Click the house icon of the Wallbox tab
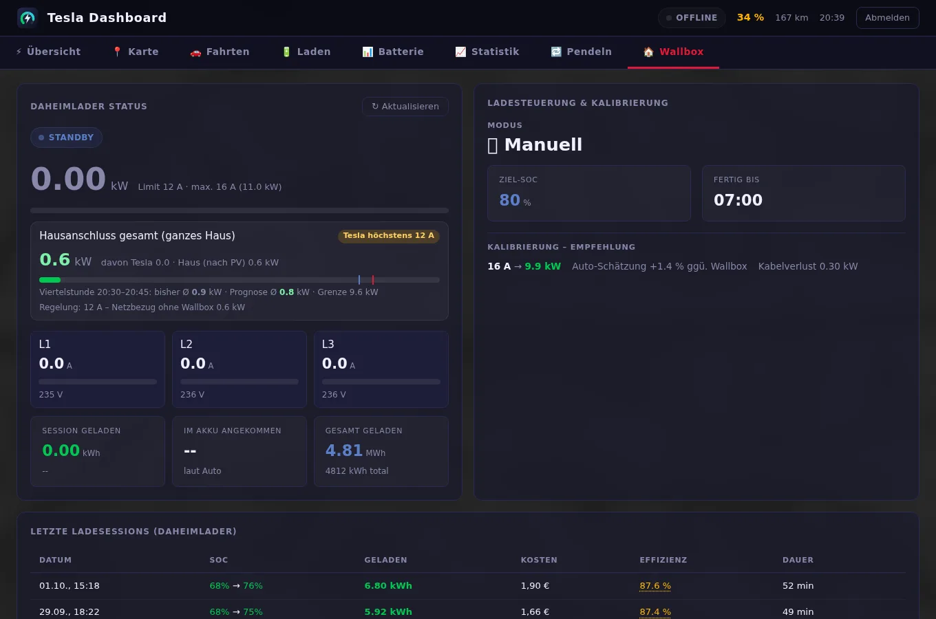Image resolution: width=936 pixels, height=619 pixels. (648, 52)
